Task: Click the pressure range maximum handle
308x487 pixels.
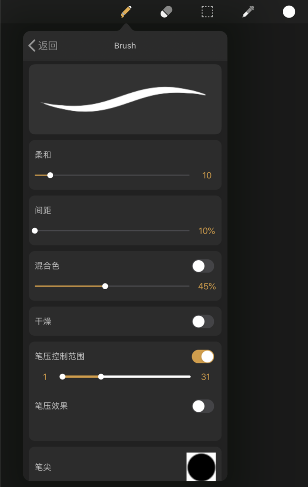Action: (101, 377)
